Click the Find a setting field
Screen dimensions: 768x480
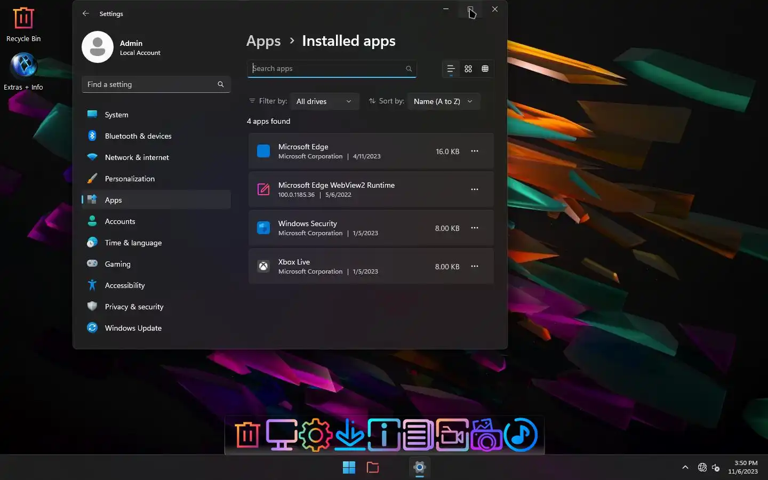[x=156, y=84]
